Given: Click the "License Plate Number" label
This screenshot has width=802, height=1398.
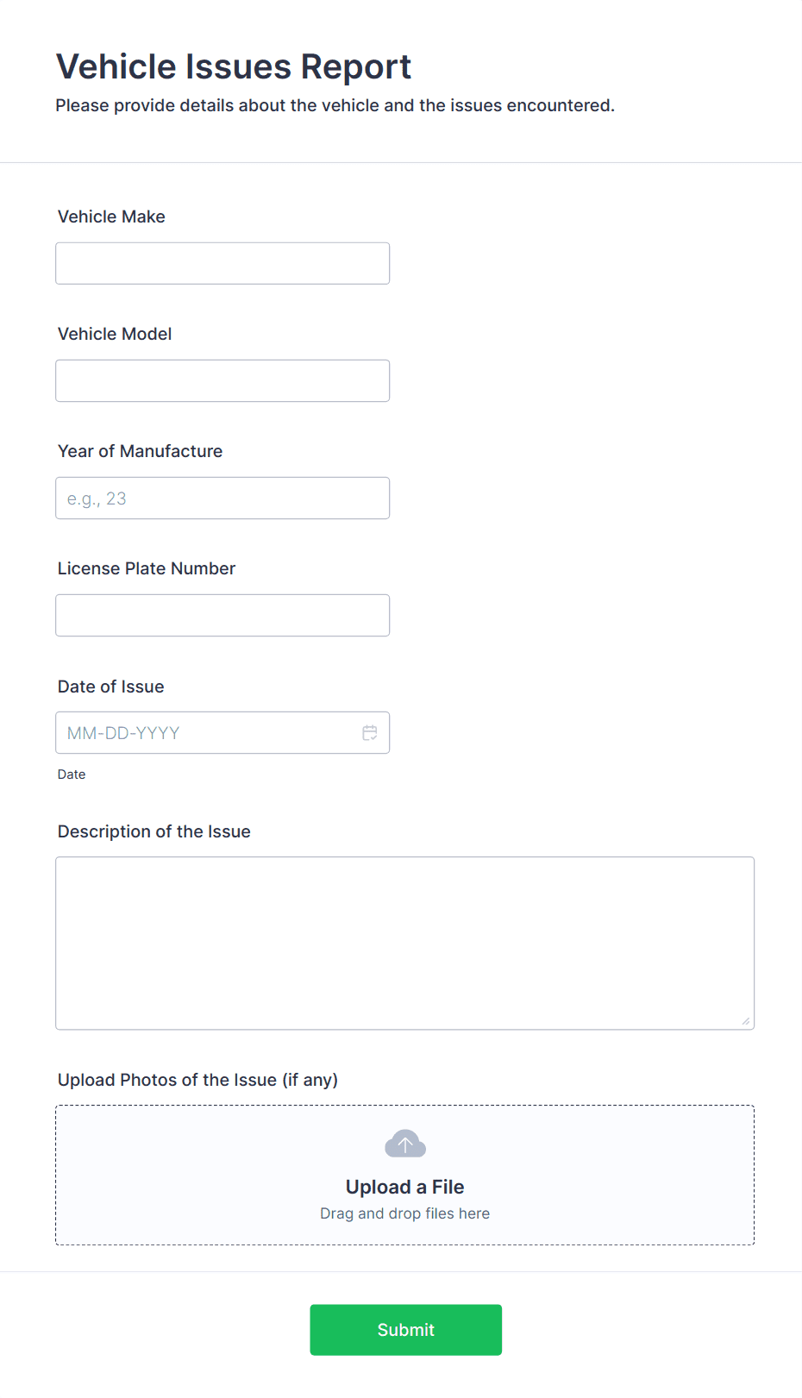Looking at the screenshot, I should [x=147, y=569].
